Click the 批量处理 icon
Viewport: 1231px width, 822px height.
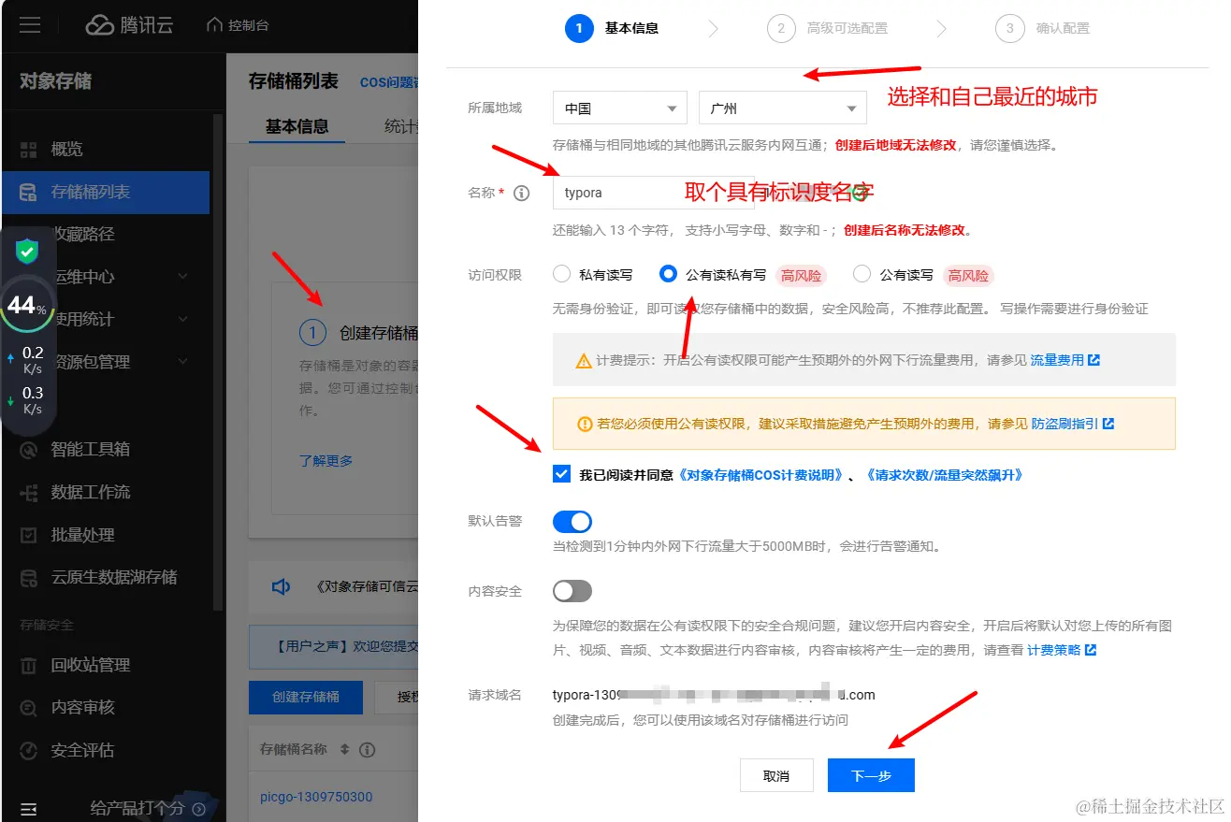[x=29, y=536]
